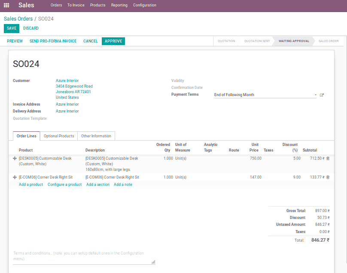347x273 pixels.
Task: Click the Cancel order button
Action: coord(91,41)
